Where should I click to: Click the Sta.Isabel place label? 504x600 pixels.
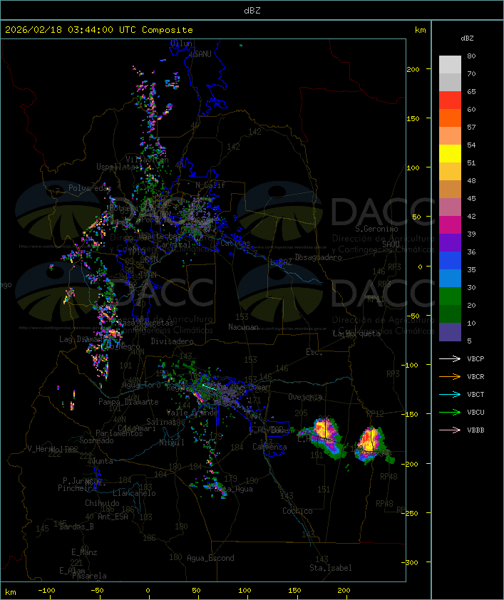tap(331, 568)
